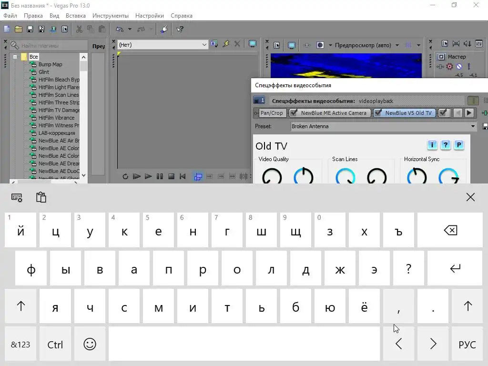Create a new project via toolbar icon

(x=7, y=29)
